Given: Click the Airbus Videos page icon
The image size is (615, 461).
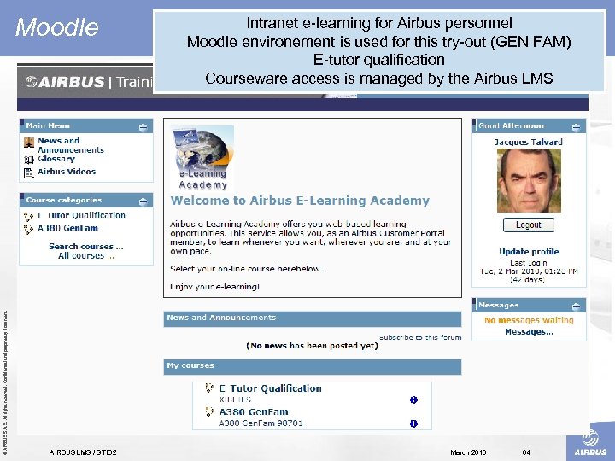Looking at the screenshot, I should 29,172.
